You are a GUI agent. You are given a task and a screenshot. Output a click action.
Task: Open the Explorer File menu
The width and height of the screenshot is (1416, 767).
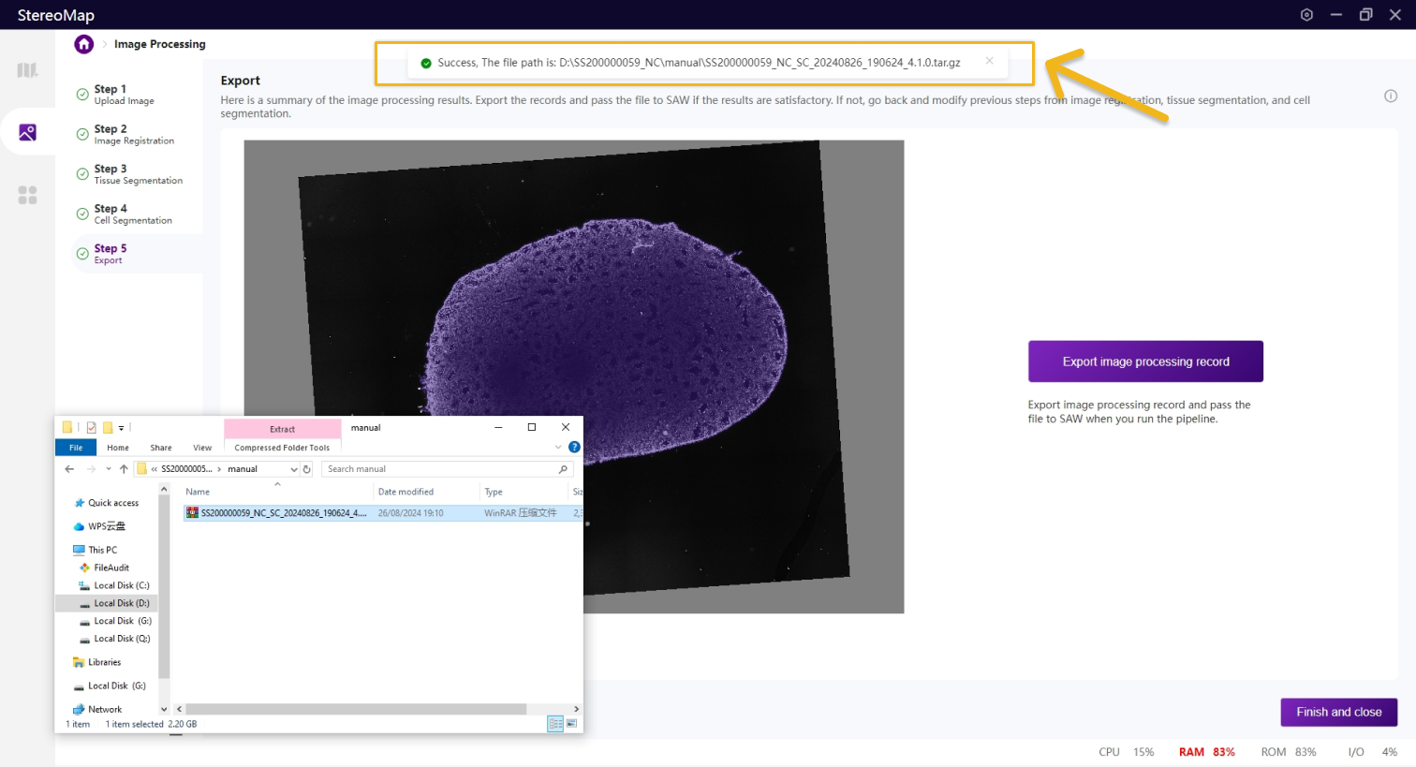pos(76,448)
